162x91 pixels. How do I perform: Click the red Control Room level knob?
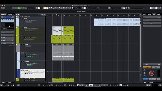[x=152, y=73]
